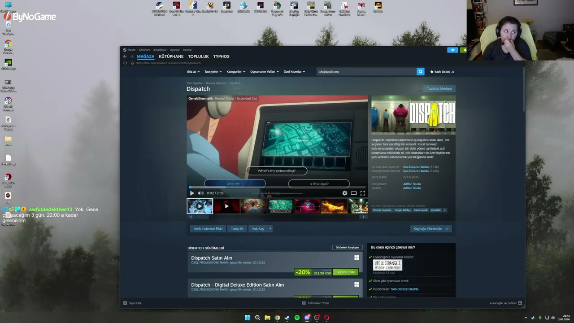The height and width of the screenshot is (323, 574).
Task: Expand the Tavsiyeler dropdown
Action: click(x=213, y=72)
